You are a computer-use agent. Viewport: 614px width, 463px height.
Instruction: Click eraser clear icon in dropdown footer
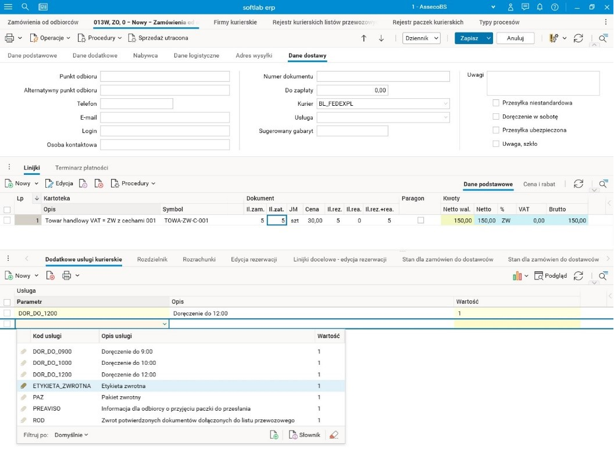point(334,435)
